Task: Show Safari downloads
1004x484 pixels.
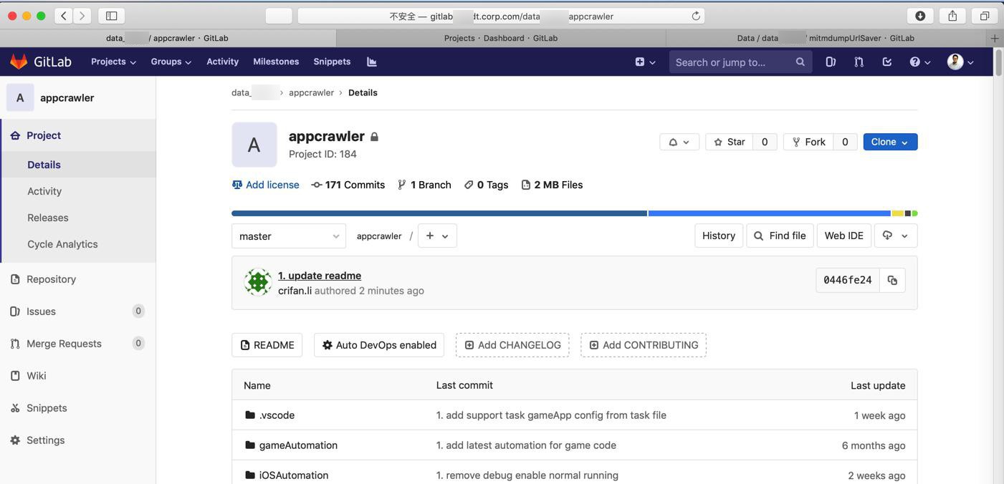Action: pos(920,16)
